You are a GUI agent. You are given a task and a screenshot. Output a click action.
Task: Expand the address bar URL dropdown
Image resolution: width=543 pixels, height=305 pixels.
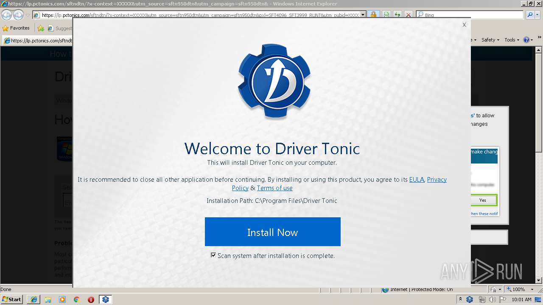(363, 15)
